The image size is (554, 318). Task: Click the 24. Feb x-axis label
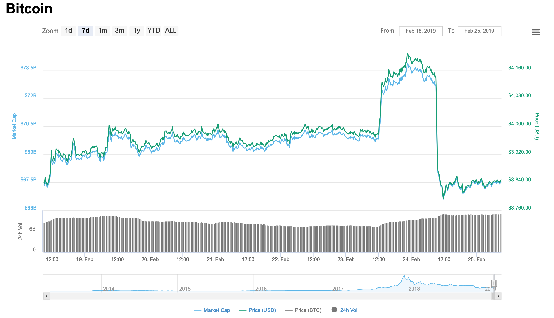(x=411, y=259)
